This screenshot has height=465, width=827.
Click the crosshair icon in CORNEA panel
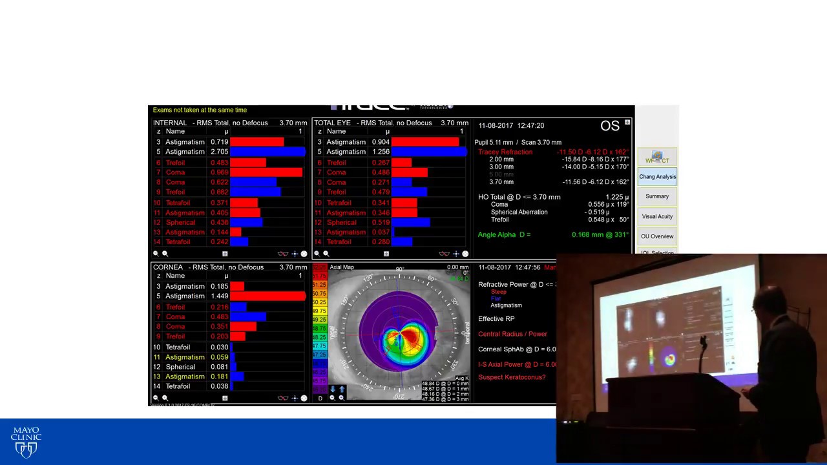295,398
